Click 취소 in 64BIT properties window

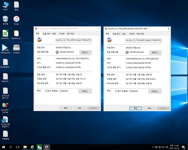click(x=150, y=108)
